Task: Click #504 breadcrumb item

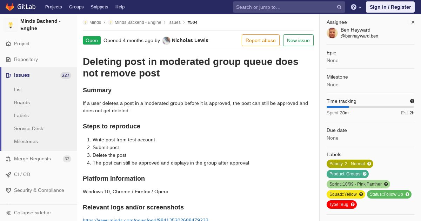Action: (x=193, y=22)
